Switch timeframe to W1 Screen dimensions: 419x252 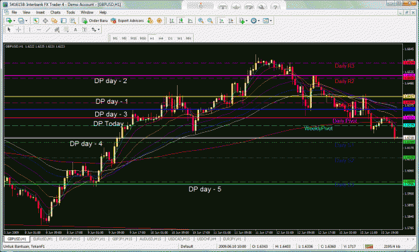[180, 38]
